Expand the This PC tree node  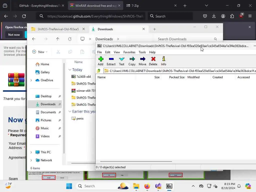coord(31,152)
